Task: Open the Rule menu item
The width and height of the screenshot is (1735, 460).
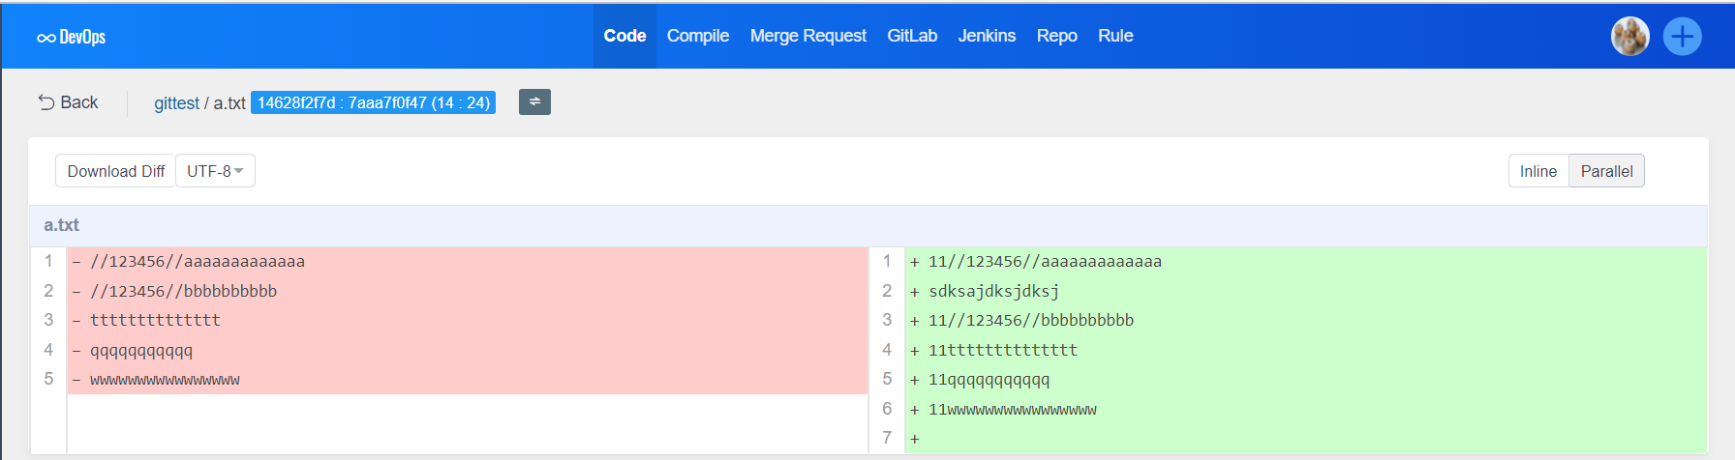Action: (x=1115, y=36)
